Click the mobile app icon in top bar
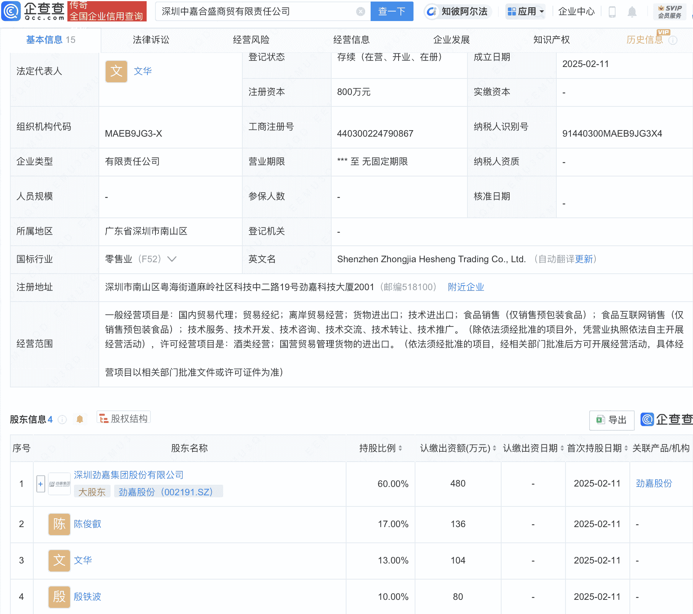The height and width of the screenshot is (614, 693). pyautogui.click(x=611, y=11)
